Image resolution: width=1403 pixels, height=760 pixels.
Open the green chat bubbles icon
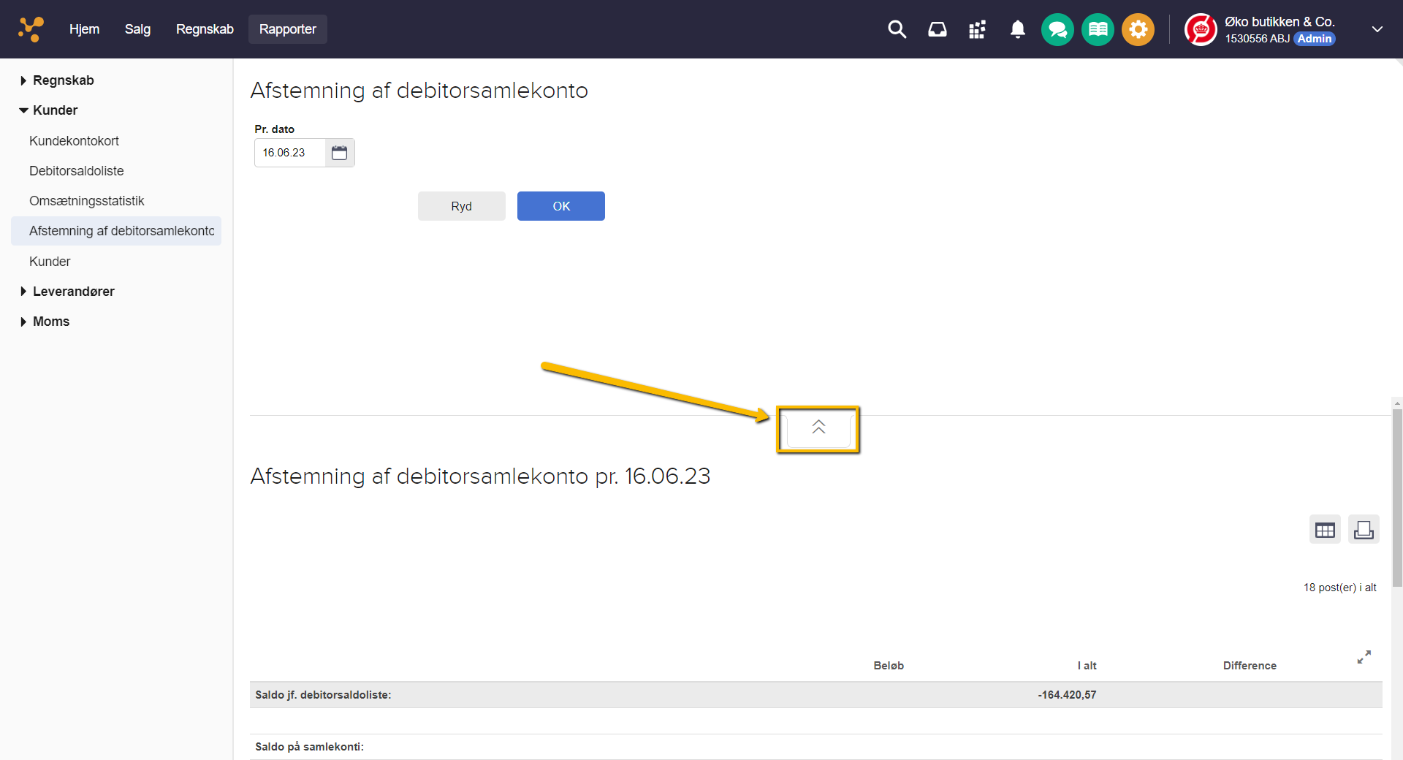click(1057, 30)
